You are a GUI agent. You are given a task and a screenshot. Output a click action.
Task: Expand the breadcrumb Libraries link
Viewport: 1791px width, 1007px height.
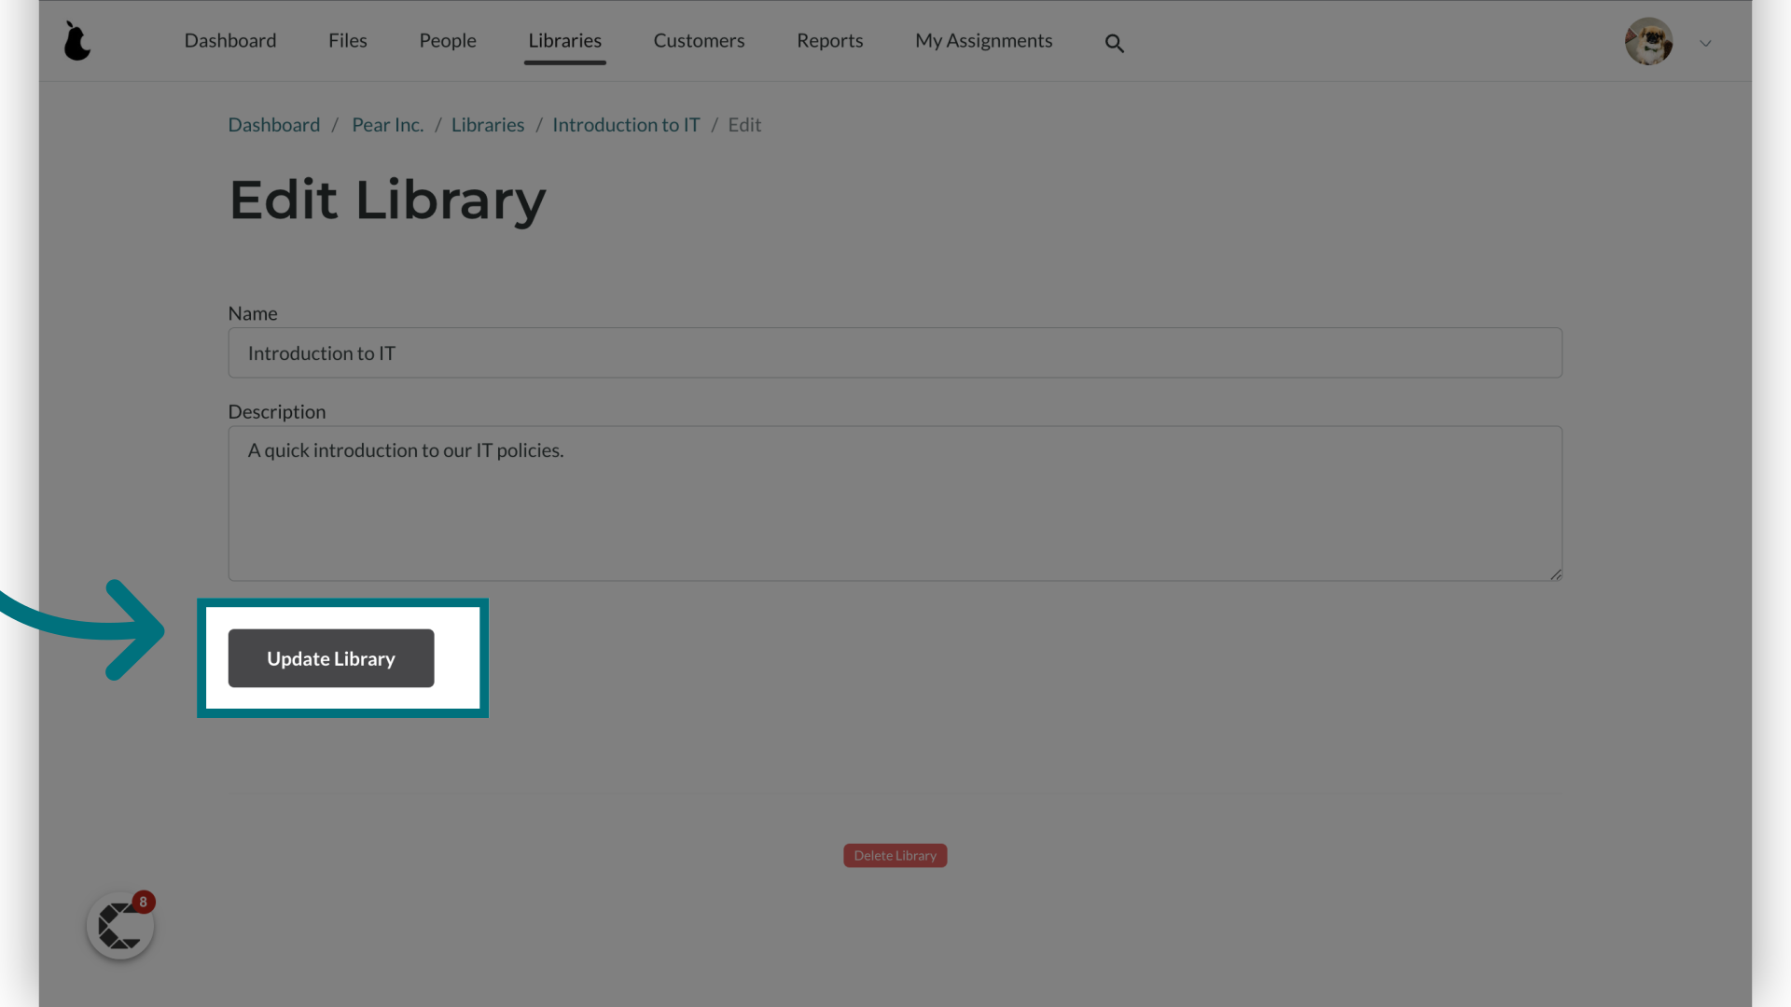click(487, 123)
